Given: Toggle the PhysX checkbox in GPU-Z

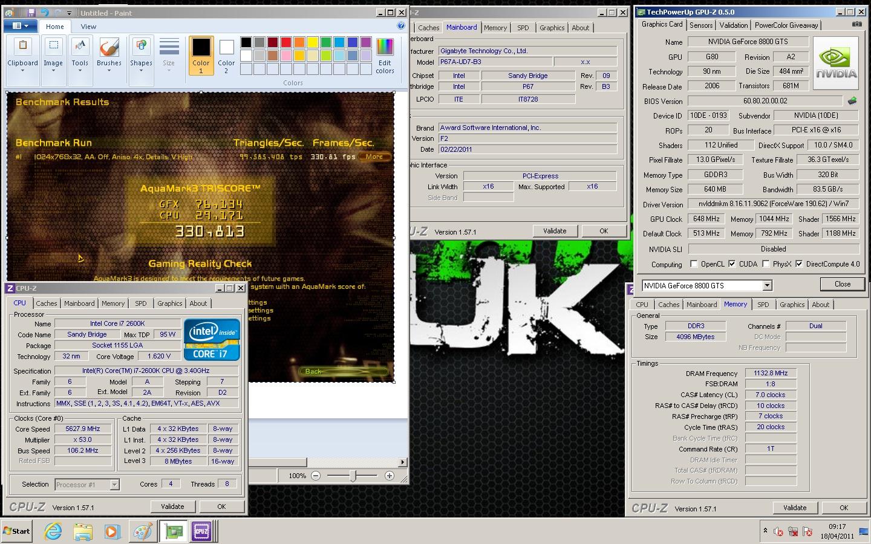Looking at the screenshot, I should [x=766, y=264].
